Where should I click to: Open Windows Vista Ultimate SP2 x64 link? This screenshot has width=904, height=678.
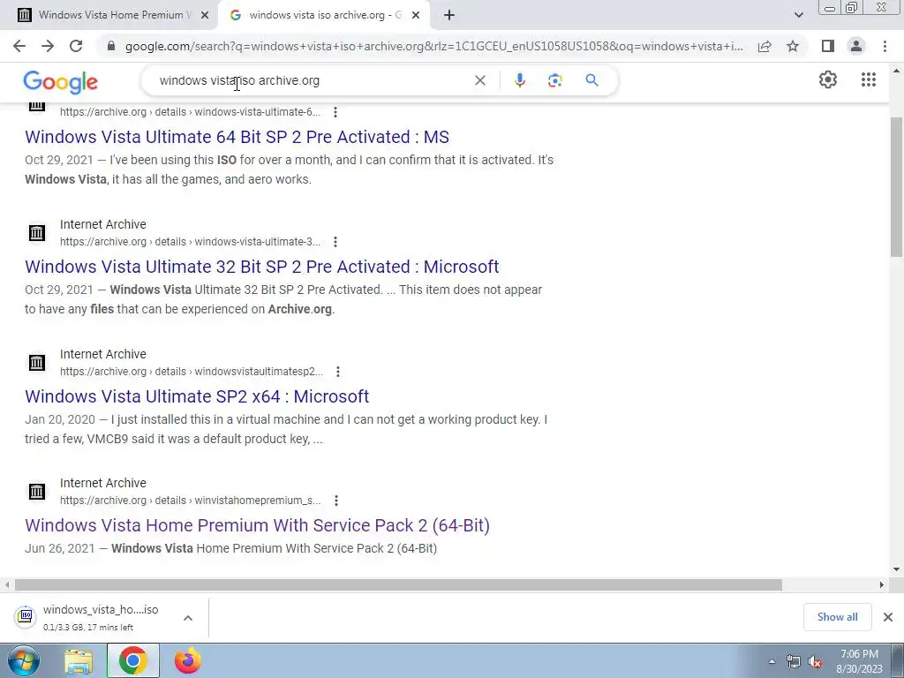tap(197, 396)
